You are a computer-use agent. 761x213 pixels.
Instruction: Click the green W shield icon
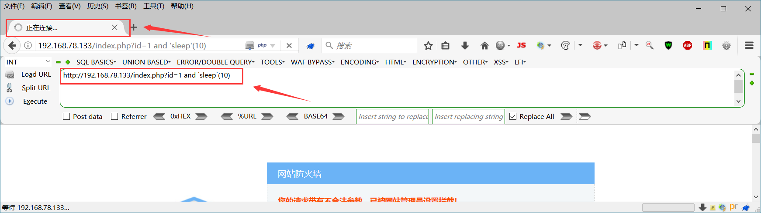(668, 45)
